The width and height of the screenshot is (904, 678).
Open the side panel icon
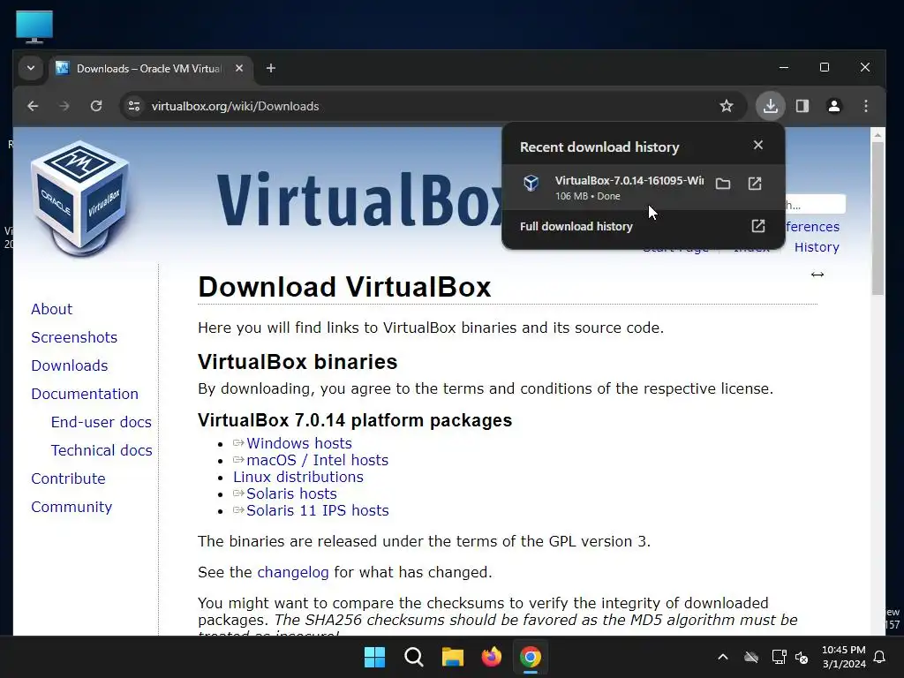pos(802,106)
